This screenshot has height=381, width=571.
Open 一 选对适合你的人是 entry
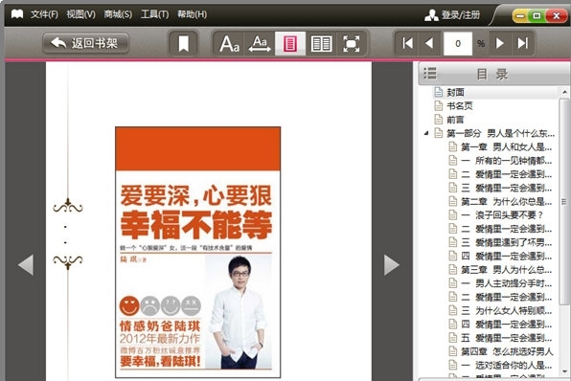pyautogui.click(x=506, y=366)
